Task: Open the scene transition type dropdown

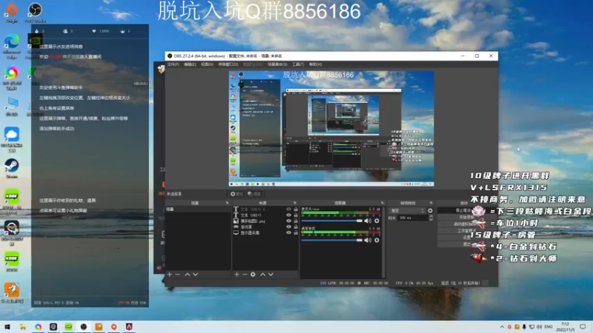Action: (x=407, y=211)
